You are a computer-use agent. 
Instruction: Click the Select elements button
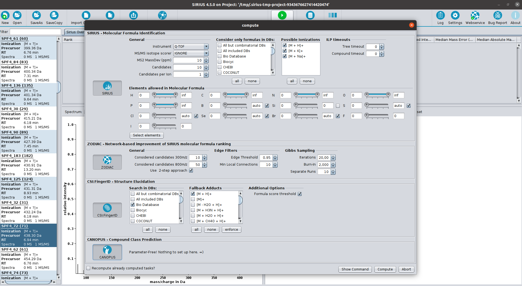click(x=147, y=135)
